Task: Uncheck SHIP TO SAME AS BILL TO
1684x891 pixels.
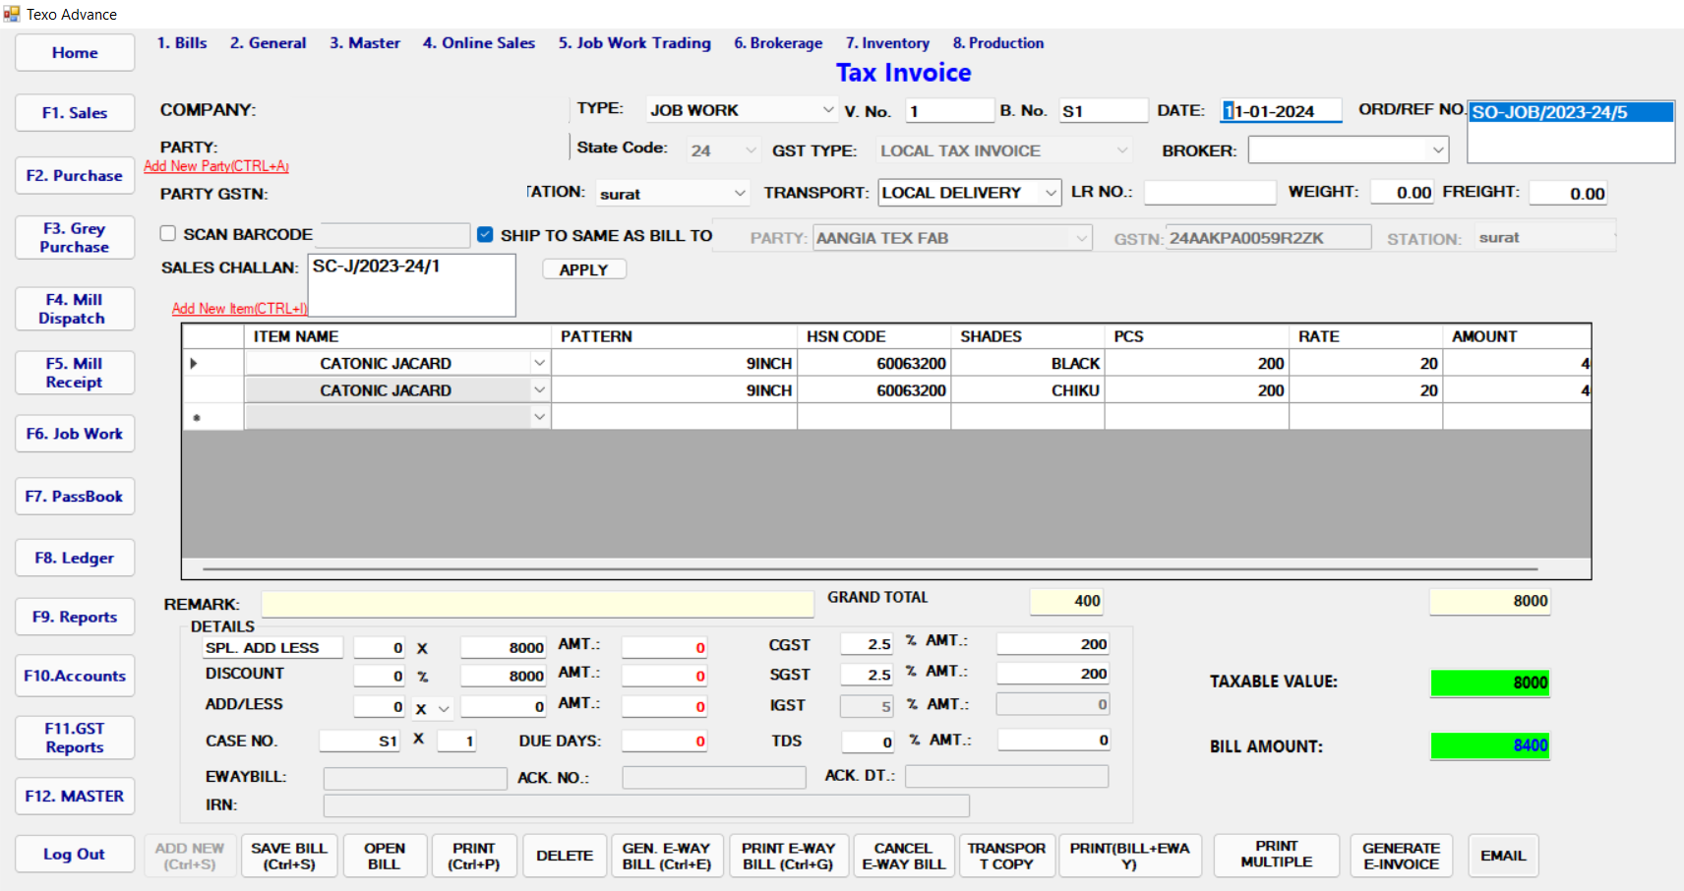Action: (485, 234)
